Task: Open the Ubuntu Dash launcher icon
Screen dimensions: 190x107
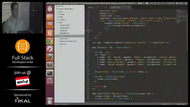Action: coord(50,9)
